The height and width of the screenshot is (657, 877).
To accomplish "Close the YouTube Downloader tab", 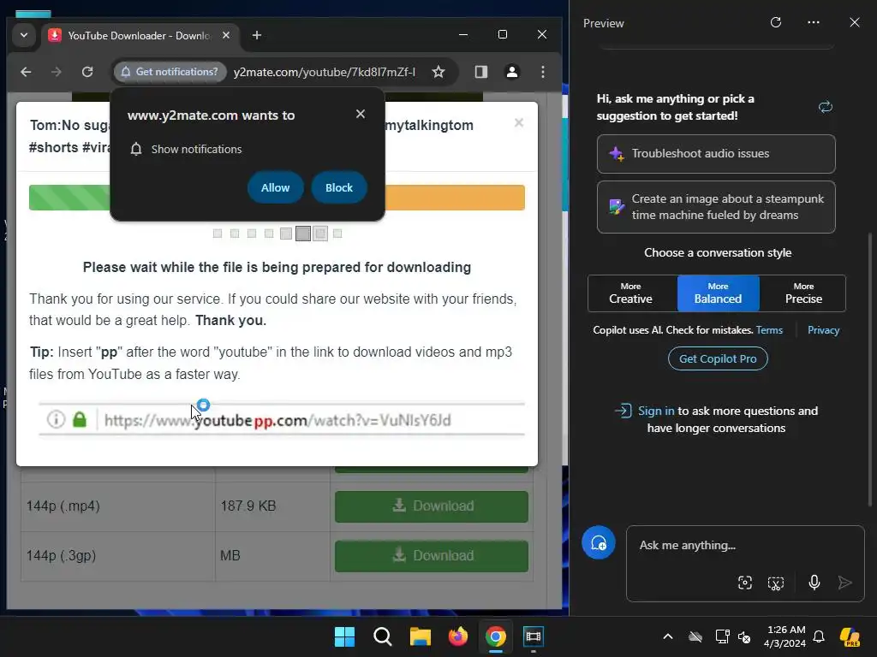I will [x=226, y=35].
